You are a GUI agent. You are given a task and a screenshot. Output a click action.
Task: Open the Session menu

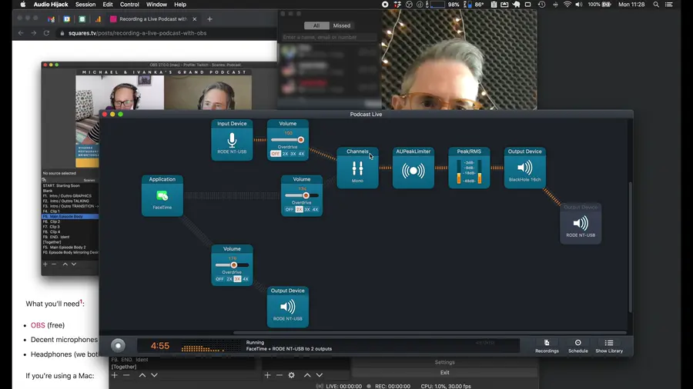[x=85, y=5]
